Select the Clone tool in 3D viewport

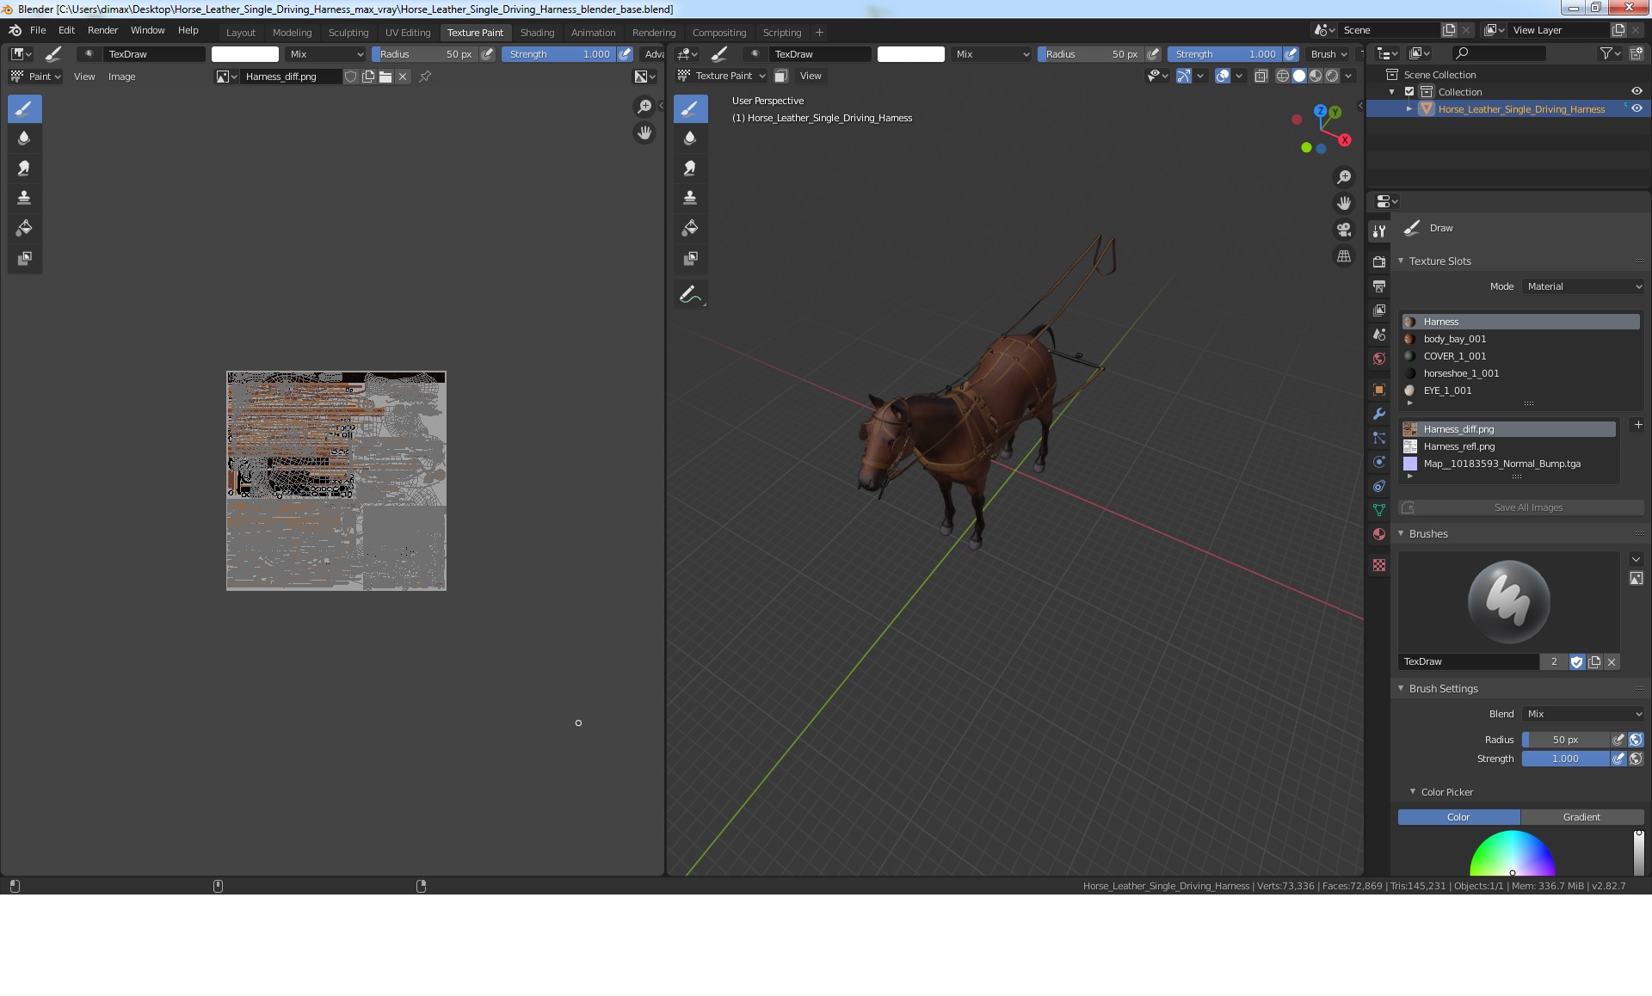coord(690,198)
